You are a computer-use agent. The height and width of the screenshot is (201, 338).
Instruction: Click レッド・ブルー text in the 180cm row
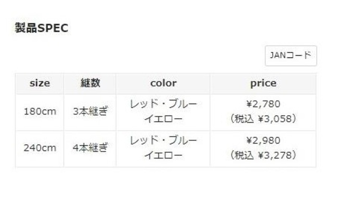163,104
